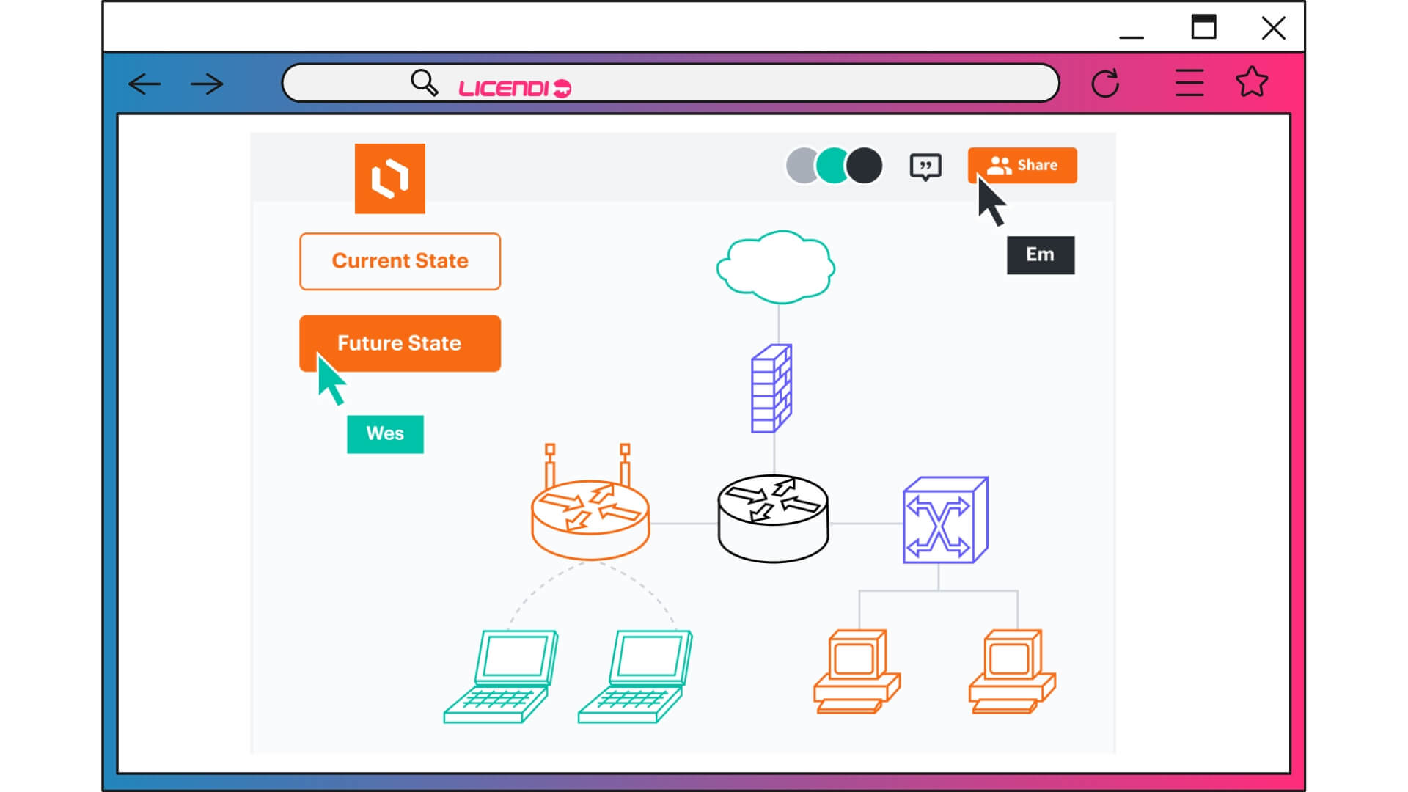This screenshot has height=792, width=1408.
Task: Toggle the black color circle indicator
Action: pos(865,164)
